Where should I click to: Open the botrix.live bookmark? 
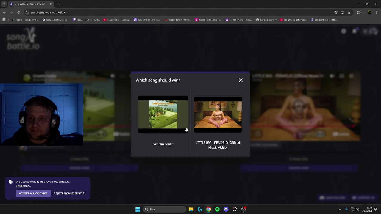coord(55,20)
